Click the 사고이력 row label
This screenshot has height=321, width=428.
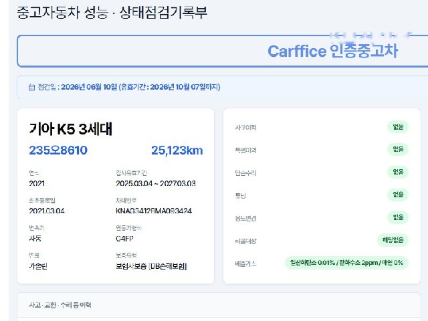[245, 128]
